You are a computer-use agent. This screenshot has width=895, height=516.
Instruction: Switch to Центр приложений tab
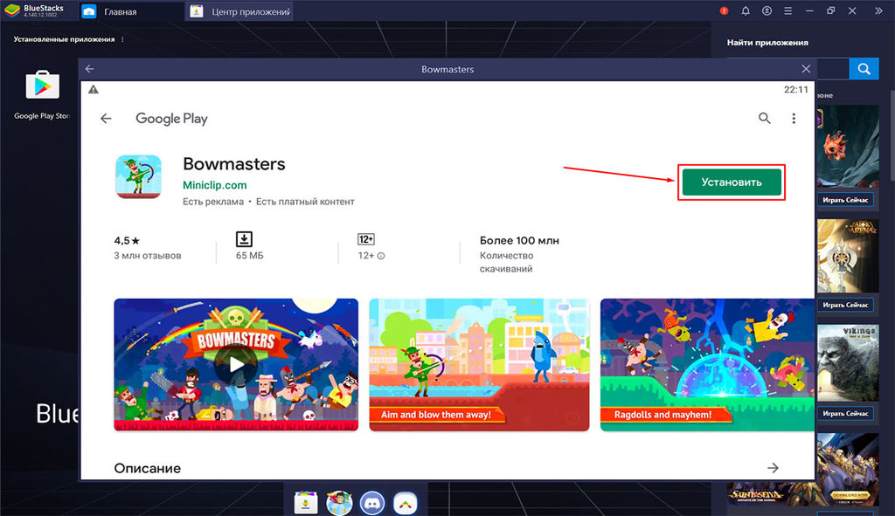click(239, 11)
